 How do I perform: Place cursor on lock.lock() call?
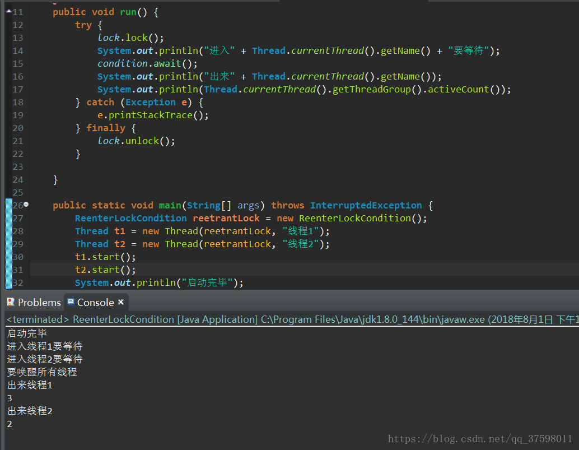pyautogui.click(x=130, y=38)
